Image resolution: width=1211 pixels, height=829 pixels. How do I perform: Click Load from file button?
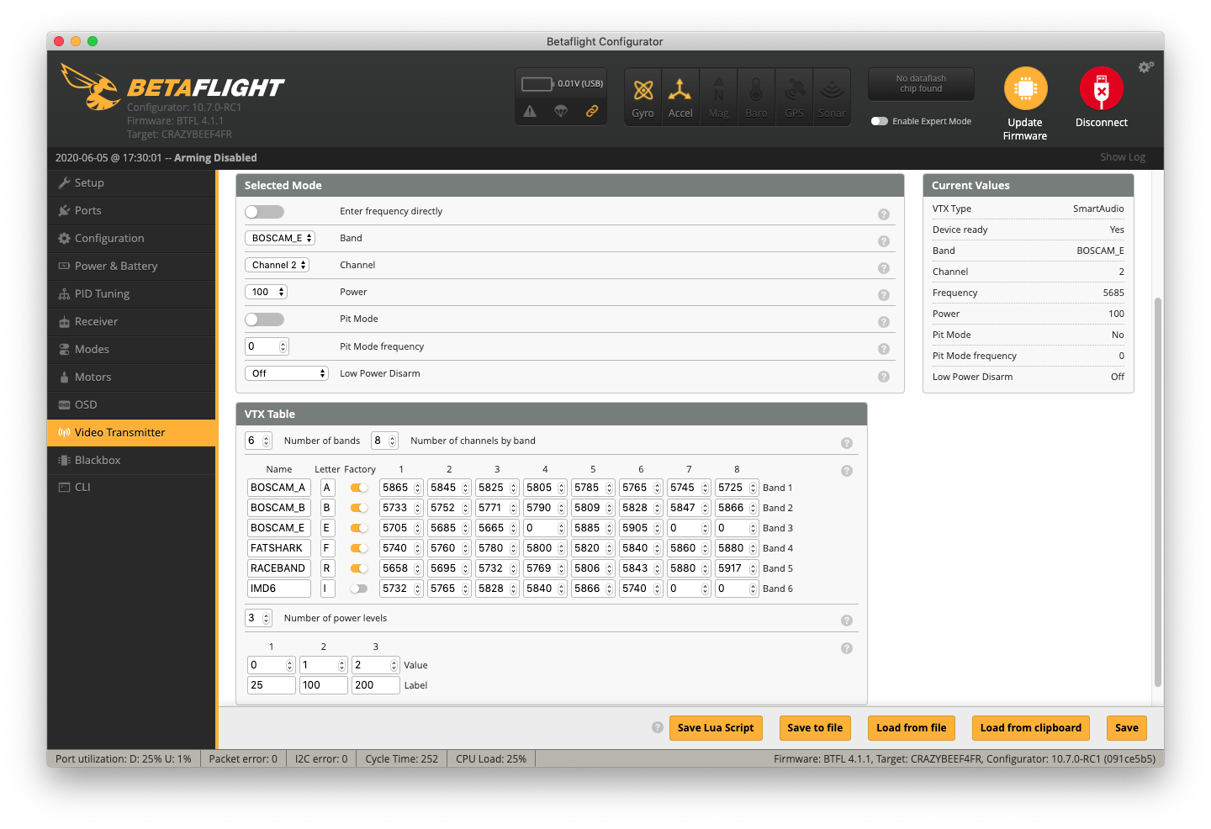click(912, 728)
